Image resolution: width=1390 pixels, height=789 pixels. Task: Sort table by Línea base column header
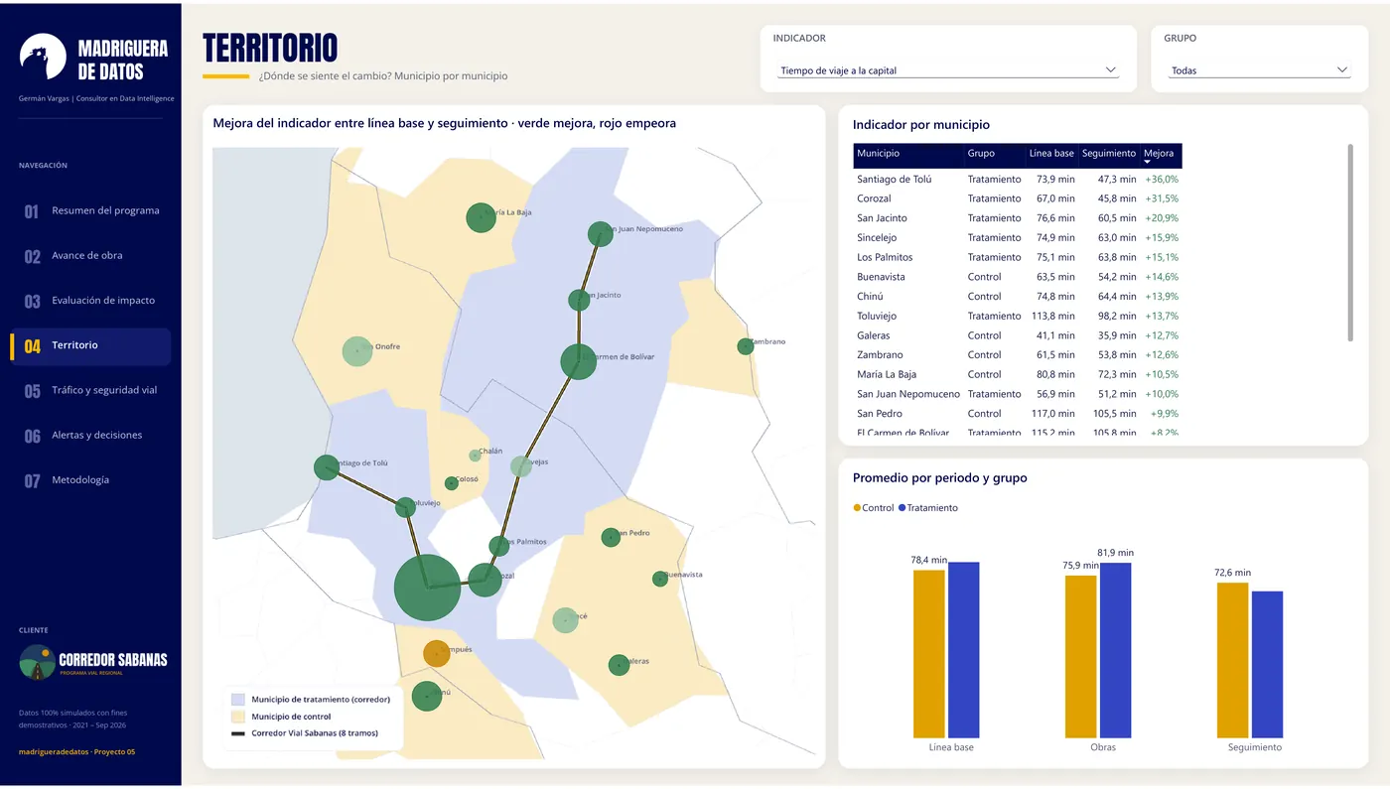tap(1051, 154)
